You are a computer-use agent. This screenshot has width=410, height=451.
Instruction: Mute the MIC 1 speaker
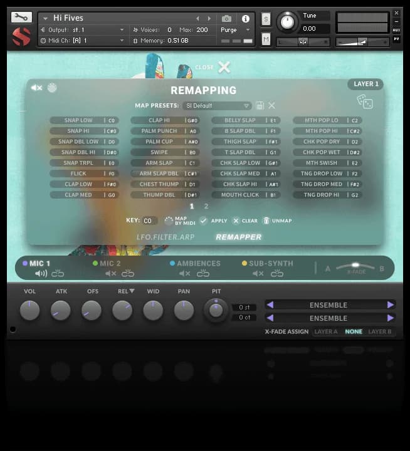coord(41,274)
